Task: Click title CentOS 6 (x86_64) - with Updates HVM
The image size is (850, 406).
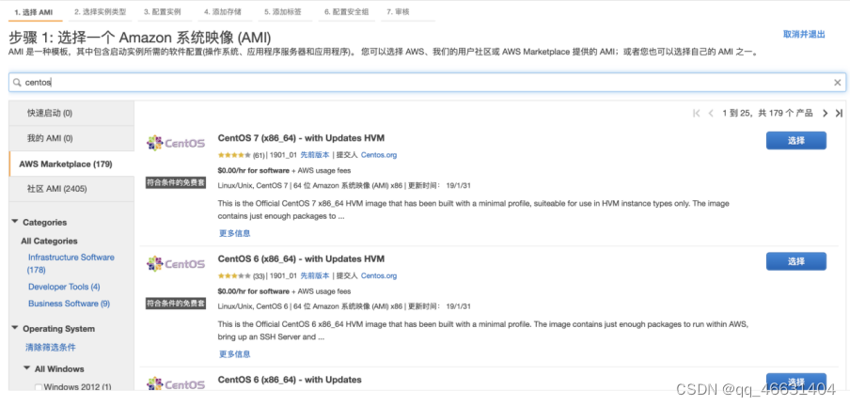Action: [301, 258]
